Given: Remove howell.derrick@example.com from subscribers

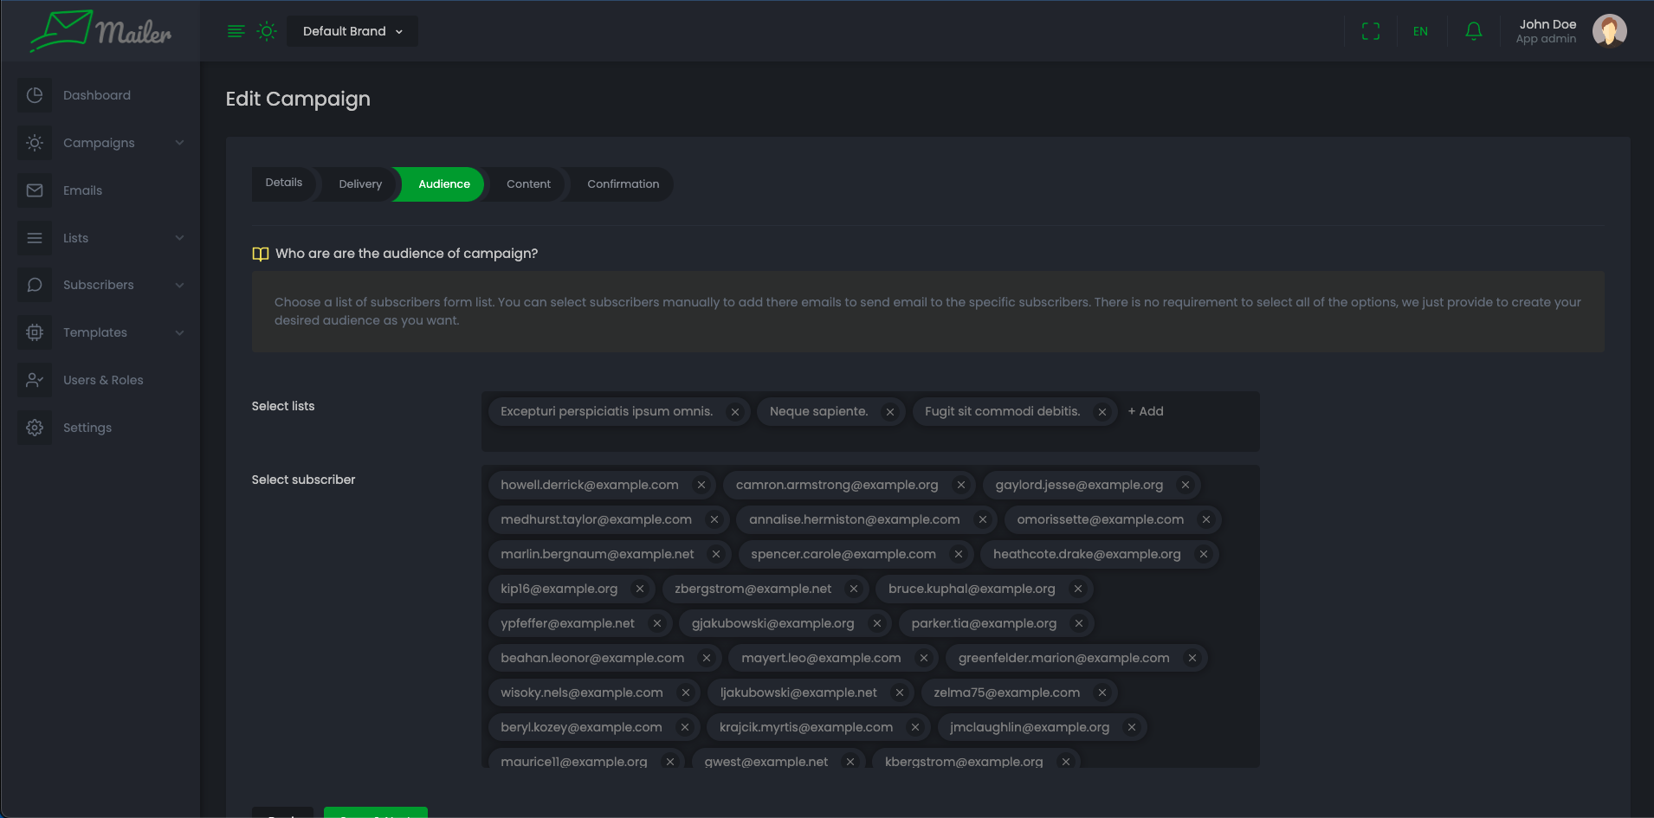Looking at the screenshot, I should click(x=701, y=486).
